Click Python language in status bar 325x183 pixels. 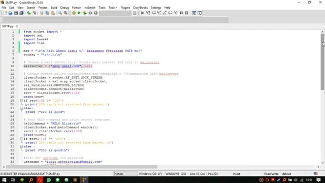coord(118,174)
